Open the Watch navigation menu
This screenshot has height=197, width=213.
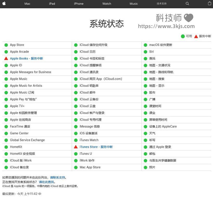[x=107, y=4]
